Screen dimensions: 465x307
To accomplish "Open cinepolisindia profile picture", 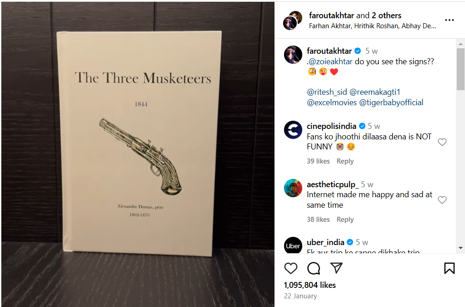I will [x=293, y=130].
